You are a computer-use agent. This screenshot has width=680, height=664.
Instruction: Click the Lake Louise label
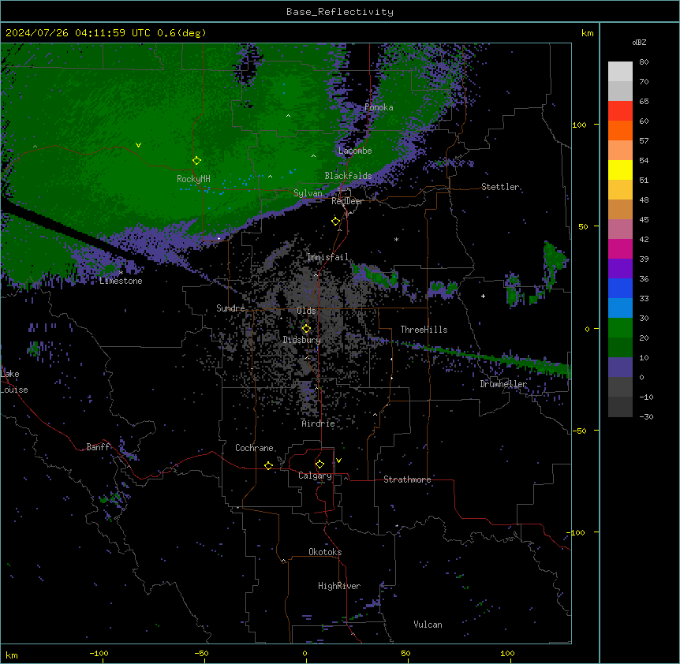(x=14, y=382)
